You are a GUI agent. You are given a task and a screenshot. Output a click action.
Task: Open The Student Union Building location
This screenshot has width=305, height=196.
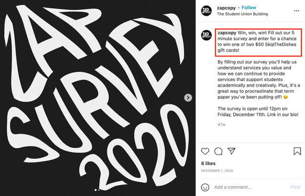[242, 14]
